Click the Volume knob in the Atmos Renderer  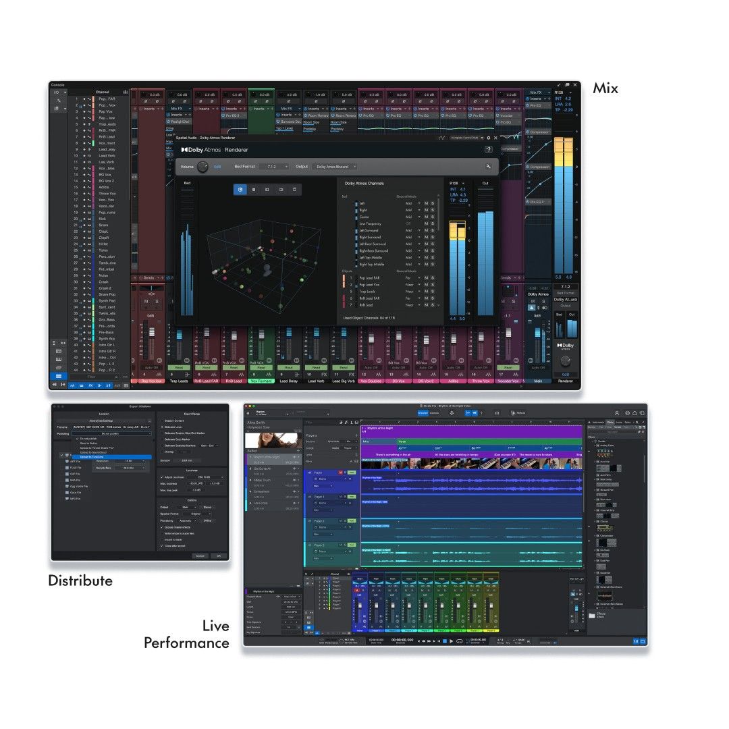click(202, 167)
